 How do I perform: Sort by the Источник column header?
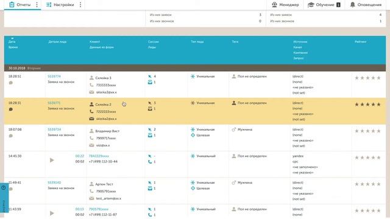point(300,42)
